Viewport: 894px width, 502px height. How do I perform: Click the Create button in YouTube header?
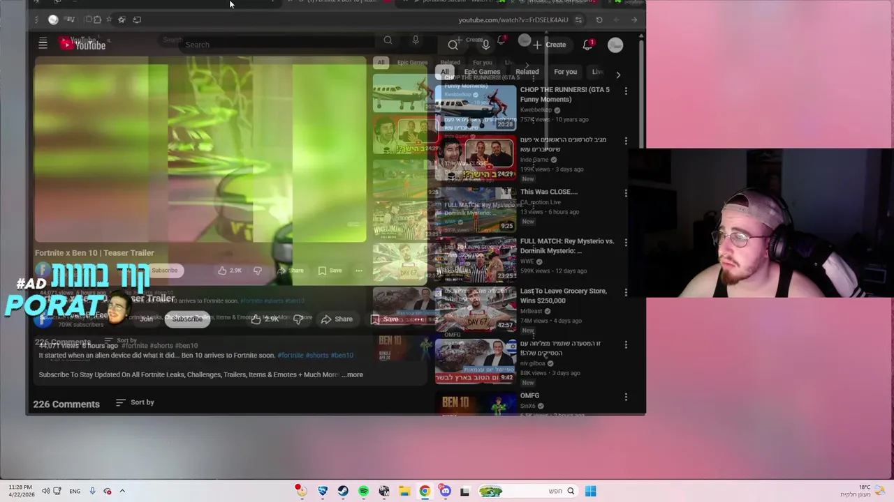[549, 45]
